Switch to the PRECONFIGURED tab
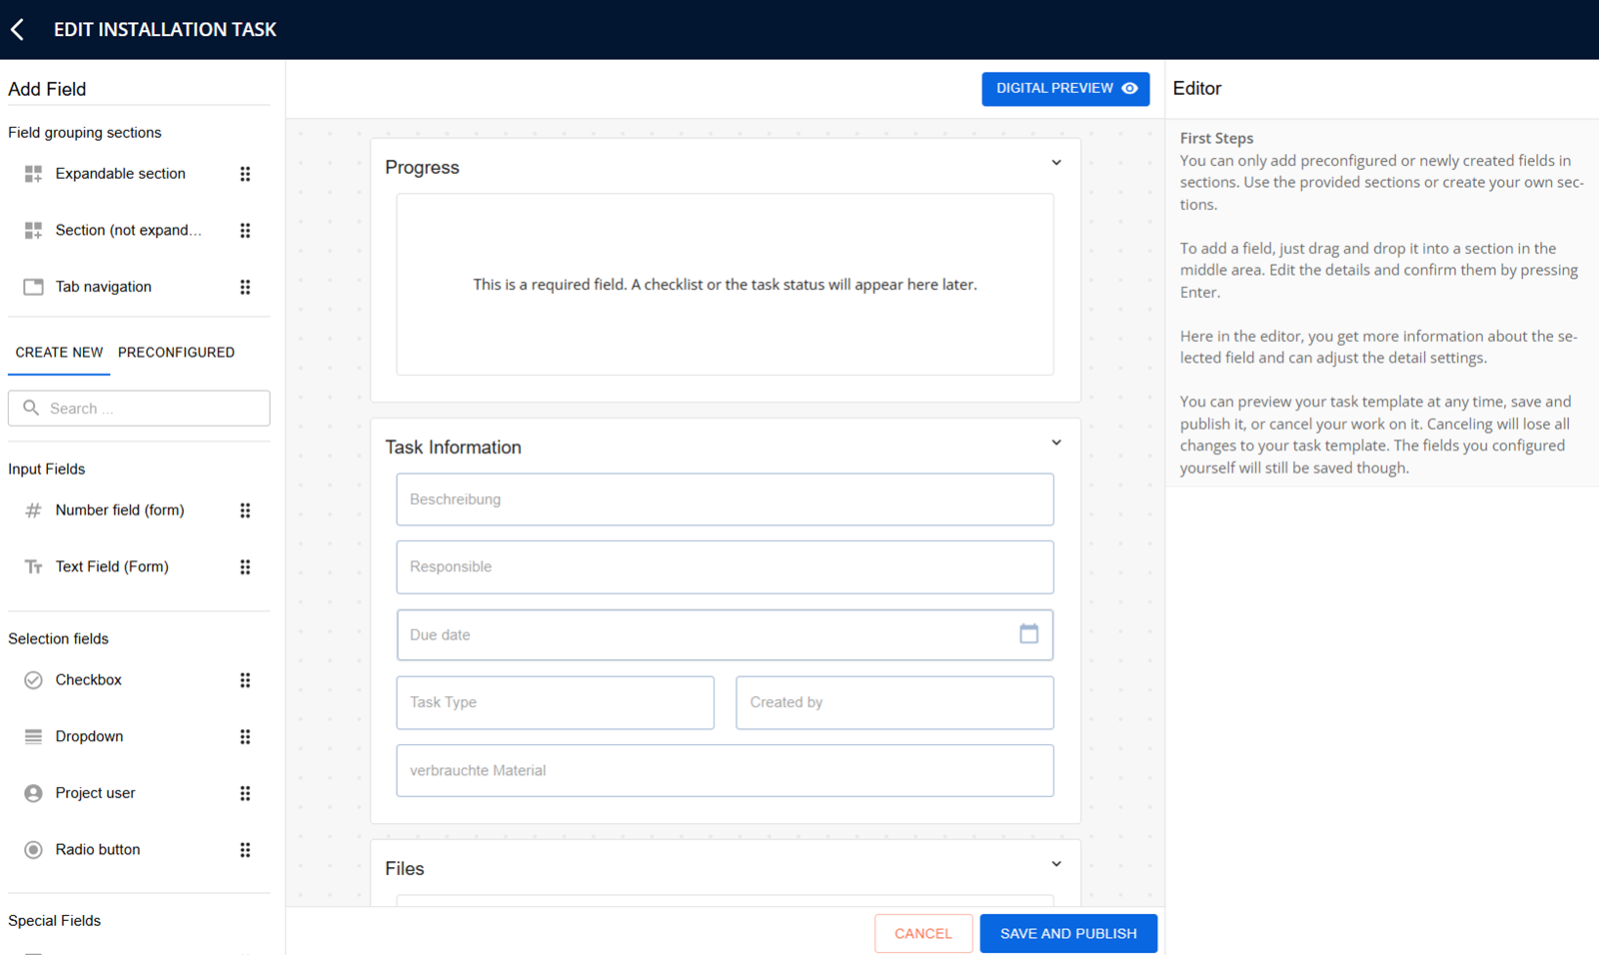Screen dimensions: 1599x955 [176, 353]
